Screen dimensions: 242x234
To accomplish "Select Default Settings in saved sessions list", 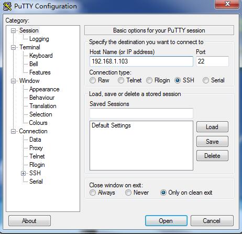I will click(x=111, y=125).
